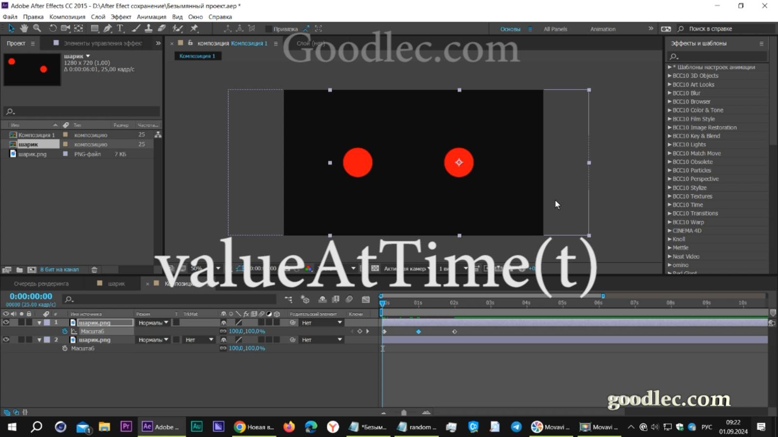Select the Roto Brush tool
Screen dimensions: 778x437
(178, 29)
